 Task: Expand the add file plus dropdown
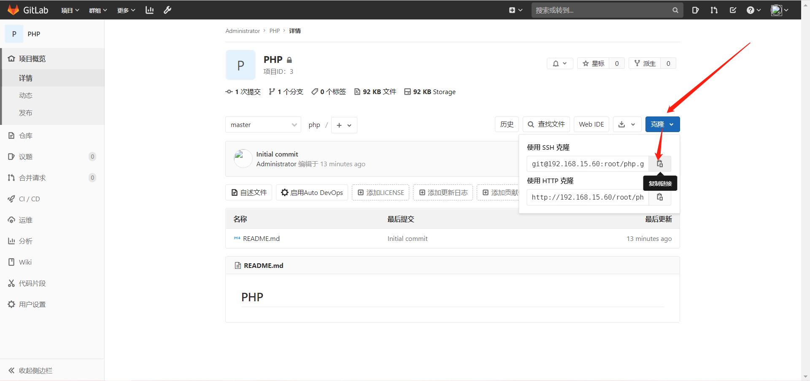click(344, 125)
